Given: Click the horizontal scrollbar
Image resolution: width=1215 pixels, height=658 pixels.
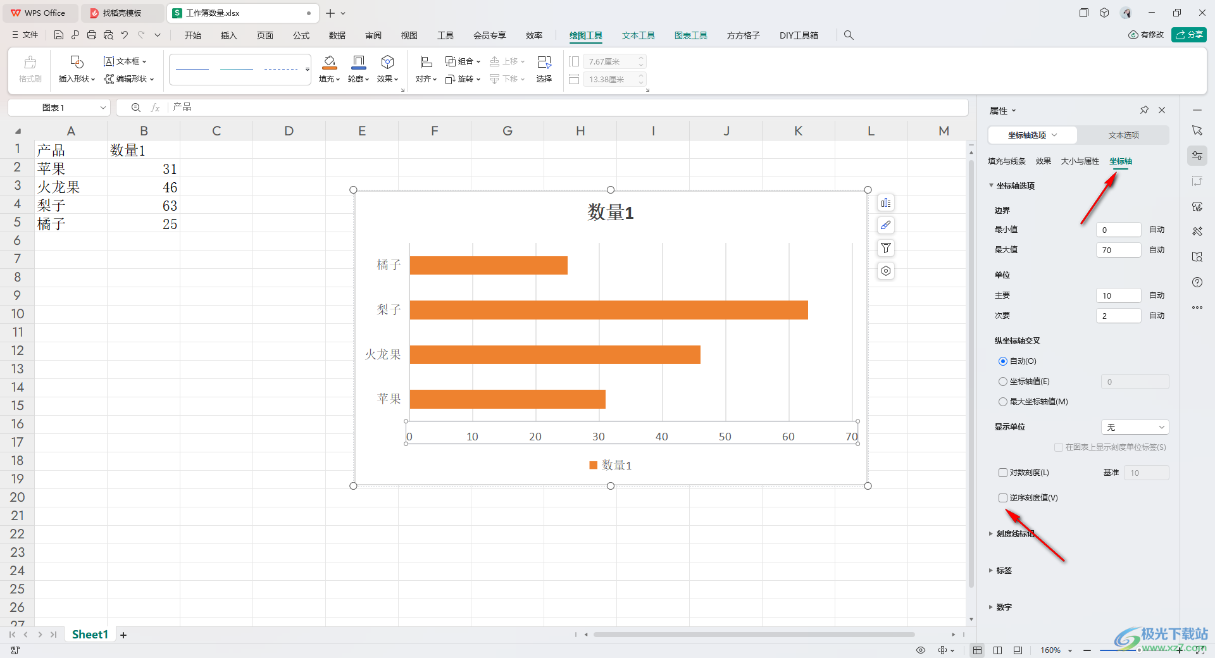Looking at the screenshot, I should pos(754,635).
